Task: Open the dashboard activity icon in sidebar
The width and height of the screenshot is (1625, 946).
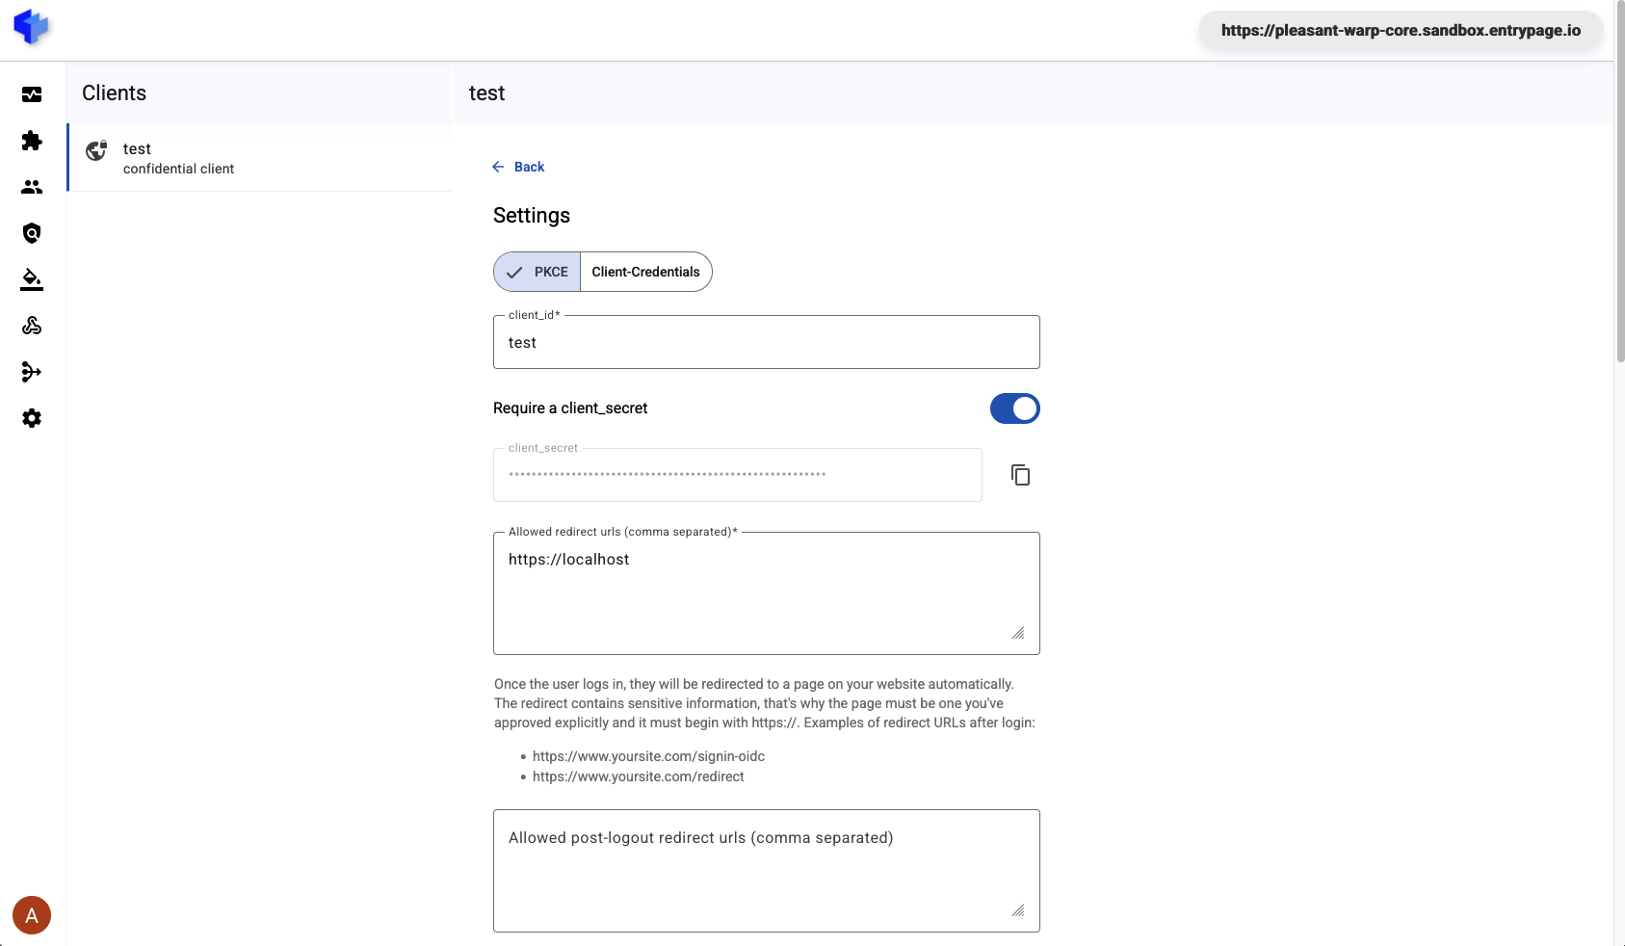Action: [32, 94]
